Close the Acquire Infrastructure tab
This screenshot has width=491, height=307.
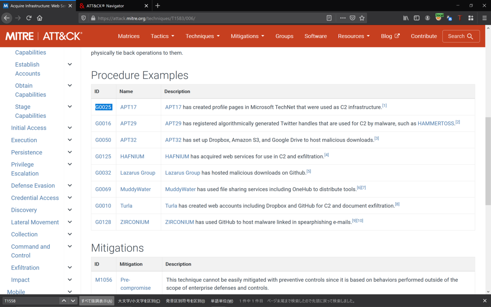coord(70,6)
